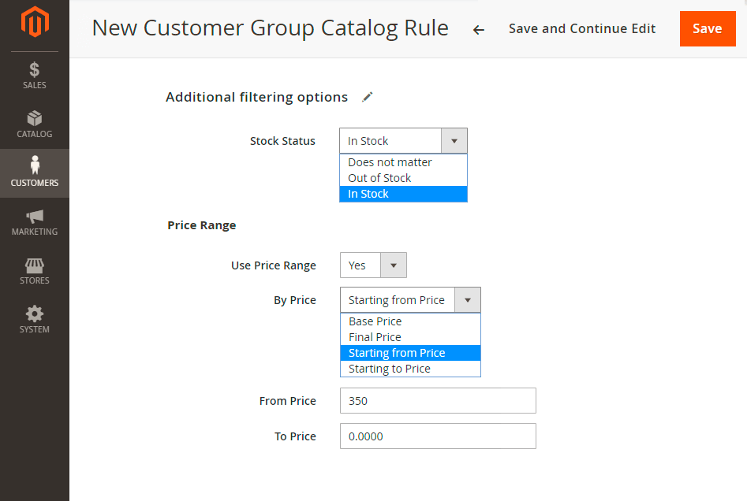Click pencil icon beside Additional filtering options

point(367,97)
